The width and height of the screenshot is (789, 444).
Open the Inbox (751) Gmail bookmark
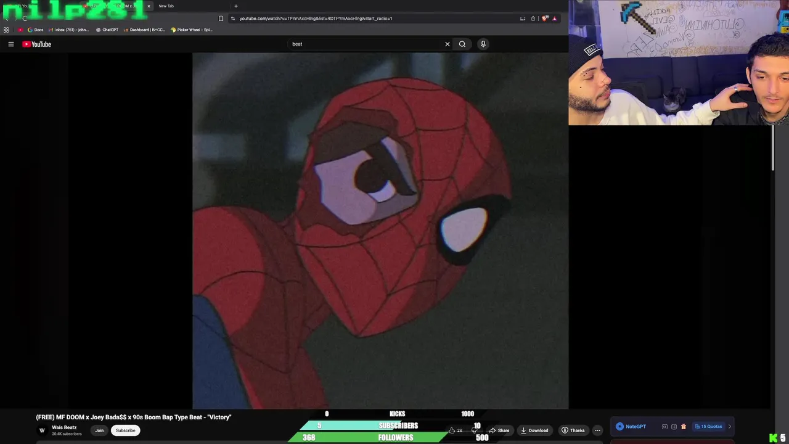pos(68,30)
